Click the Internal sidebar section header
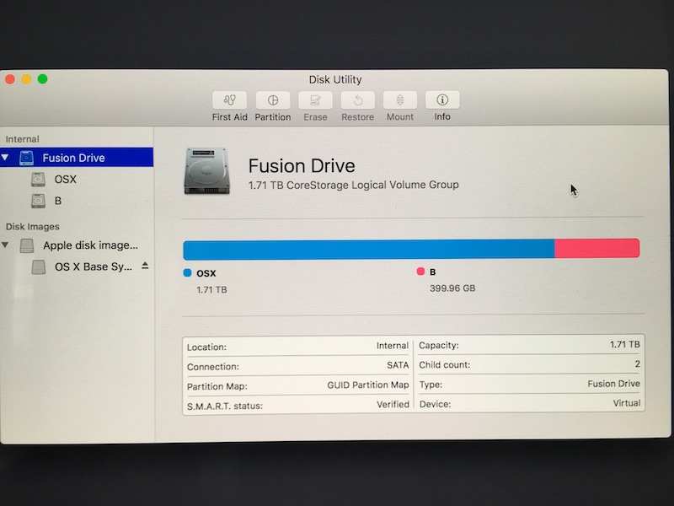Viewport: 674px width, 506px height. tap(23, 139)
